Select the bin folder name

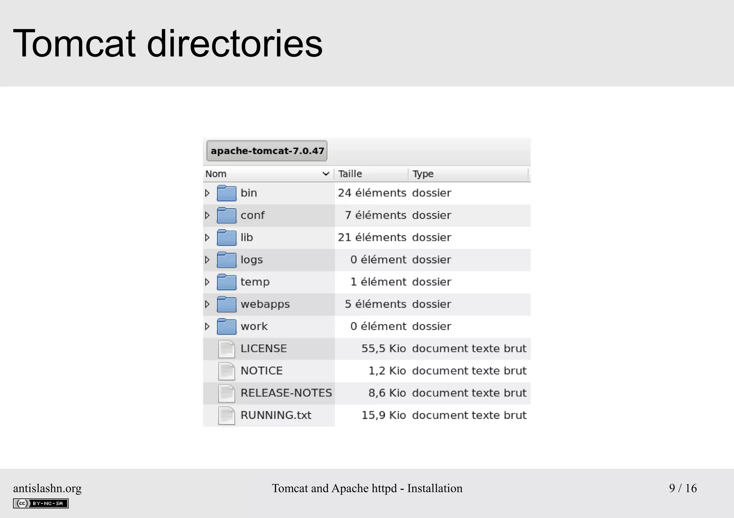(x=249, y=193)
